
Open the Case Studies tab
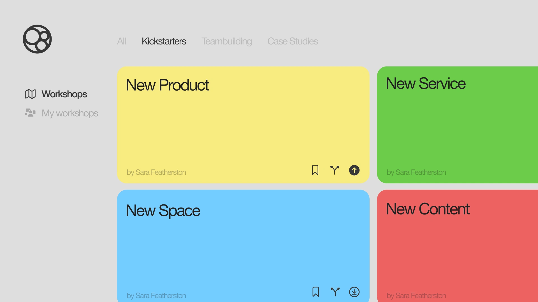coord(293,41)
